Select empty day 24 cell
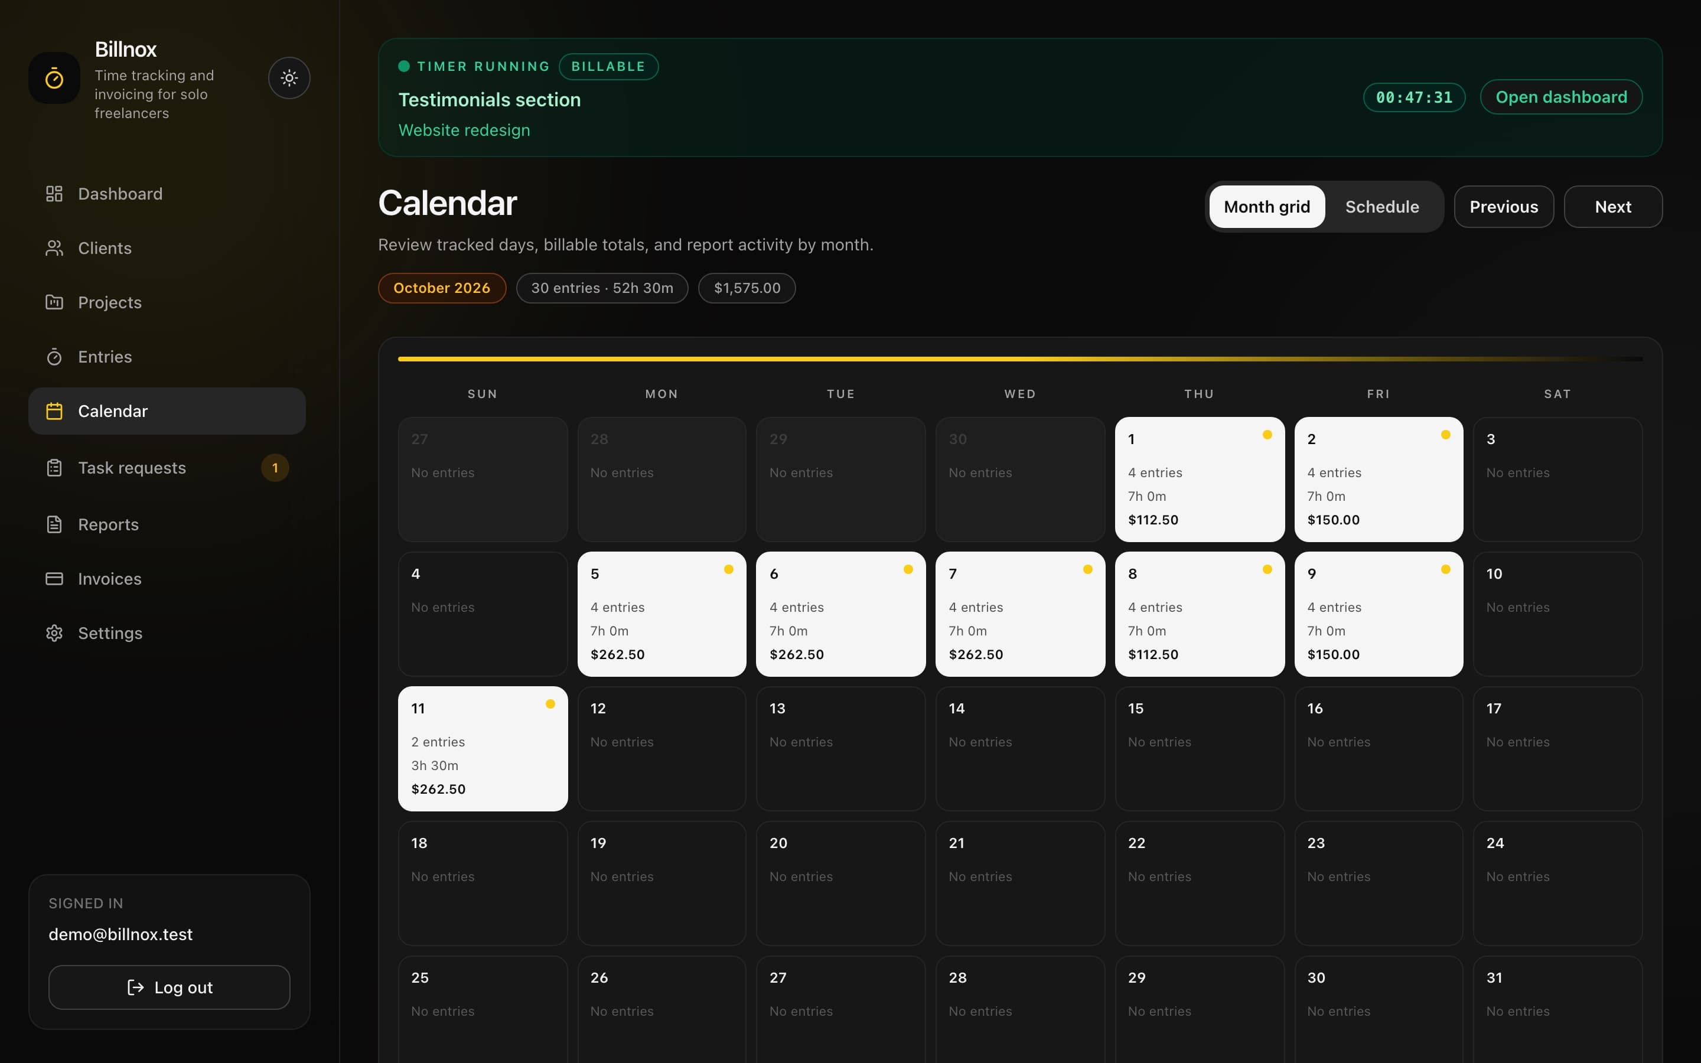This screenshot has width=1701, height=1063. pyautogui.click(x=1557, y=883)
